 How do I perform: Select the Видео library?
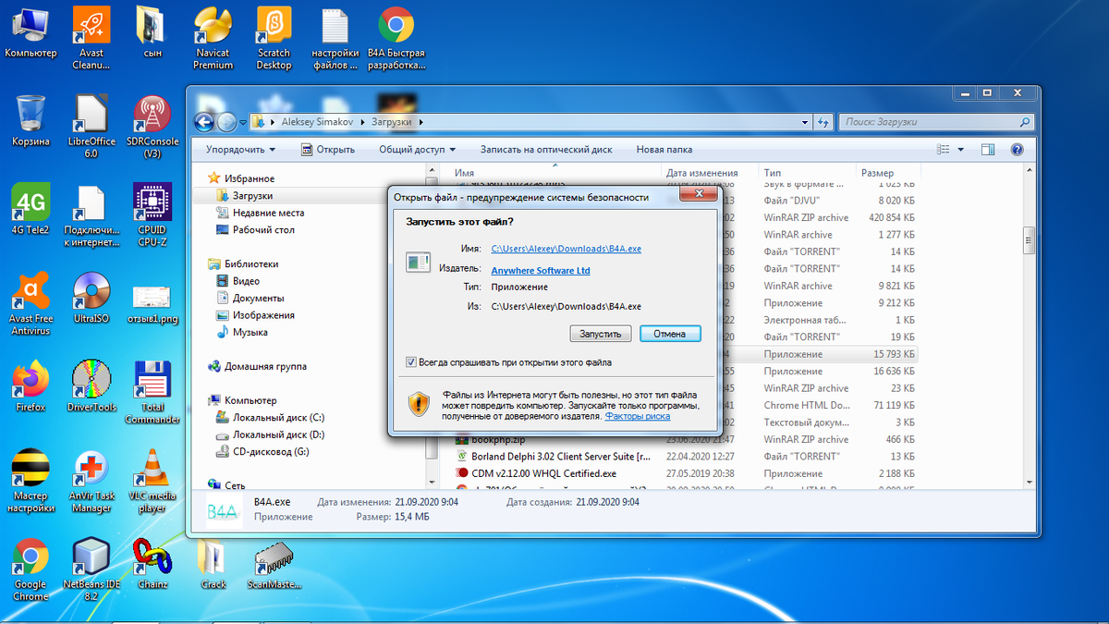click(x=246, y=281)
